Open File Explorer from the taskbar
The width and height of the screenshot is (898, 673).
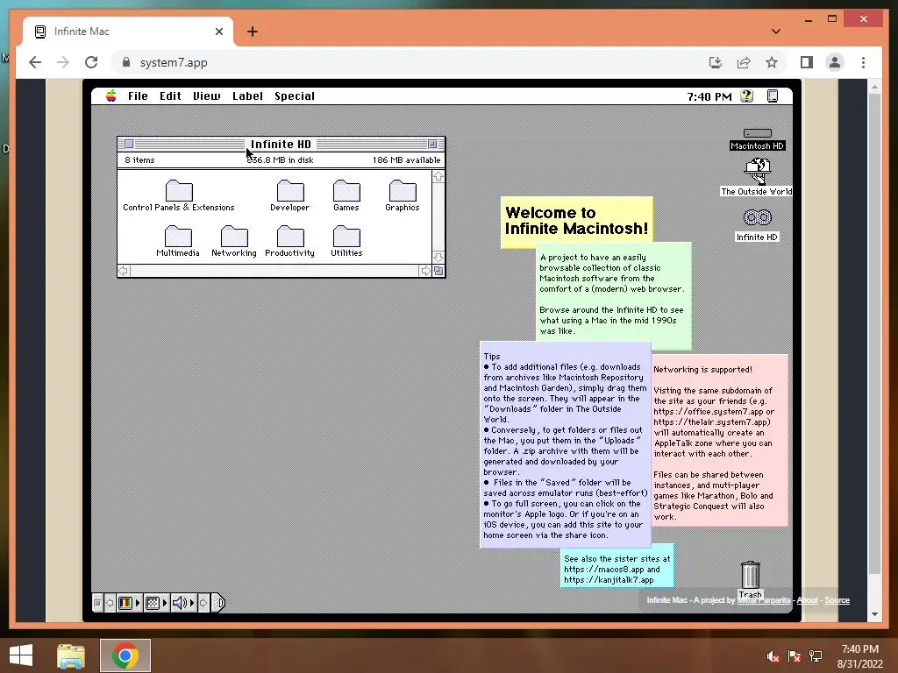[71, 655]
